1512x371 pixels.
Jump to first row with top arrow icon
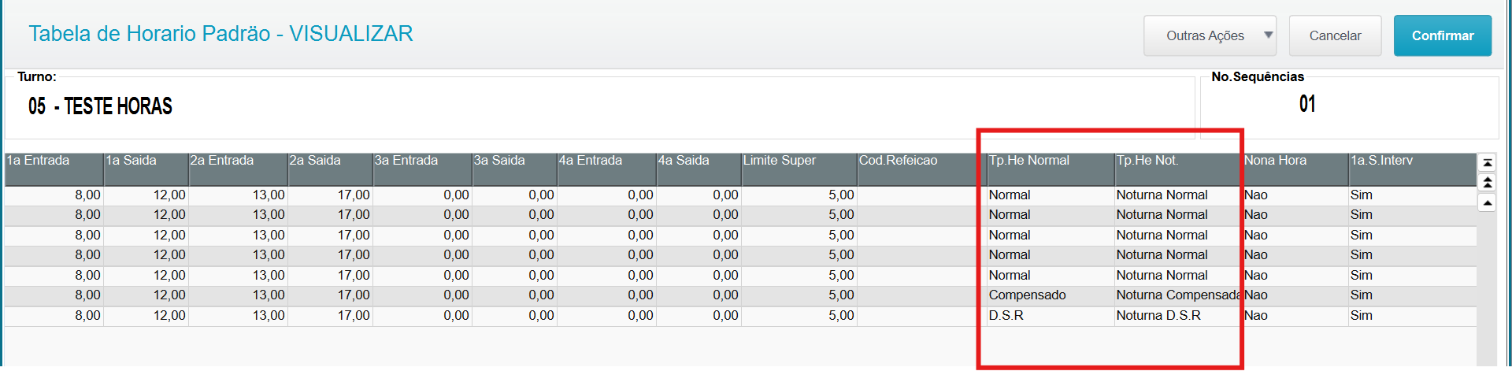tap(1487, 163)
